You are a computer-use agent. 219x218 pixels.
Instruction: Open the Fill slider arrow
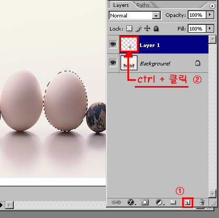(x=210, y=29)
